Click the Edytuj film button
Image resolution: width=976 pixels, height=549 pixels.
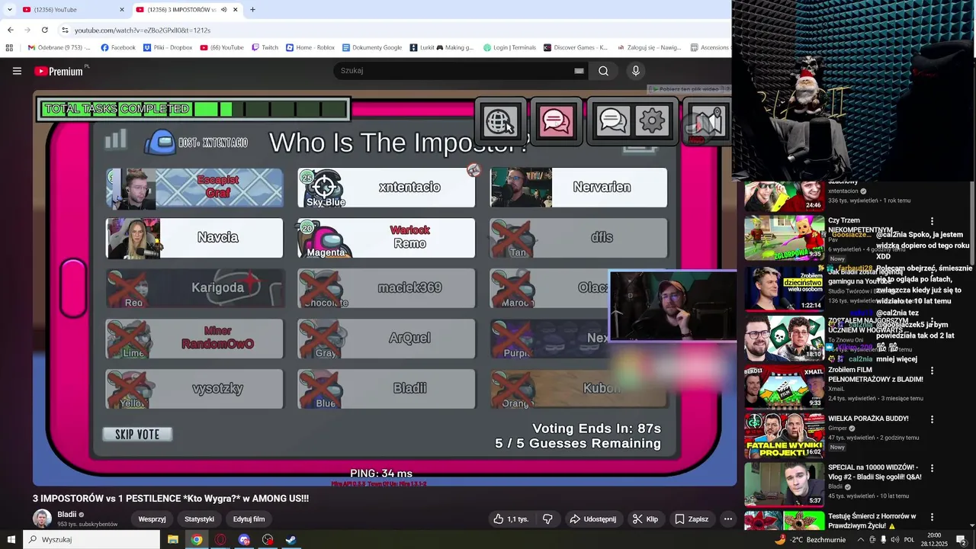[249, 519]
